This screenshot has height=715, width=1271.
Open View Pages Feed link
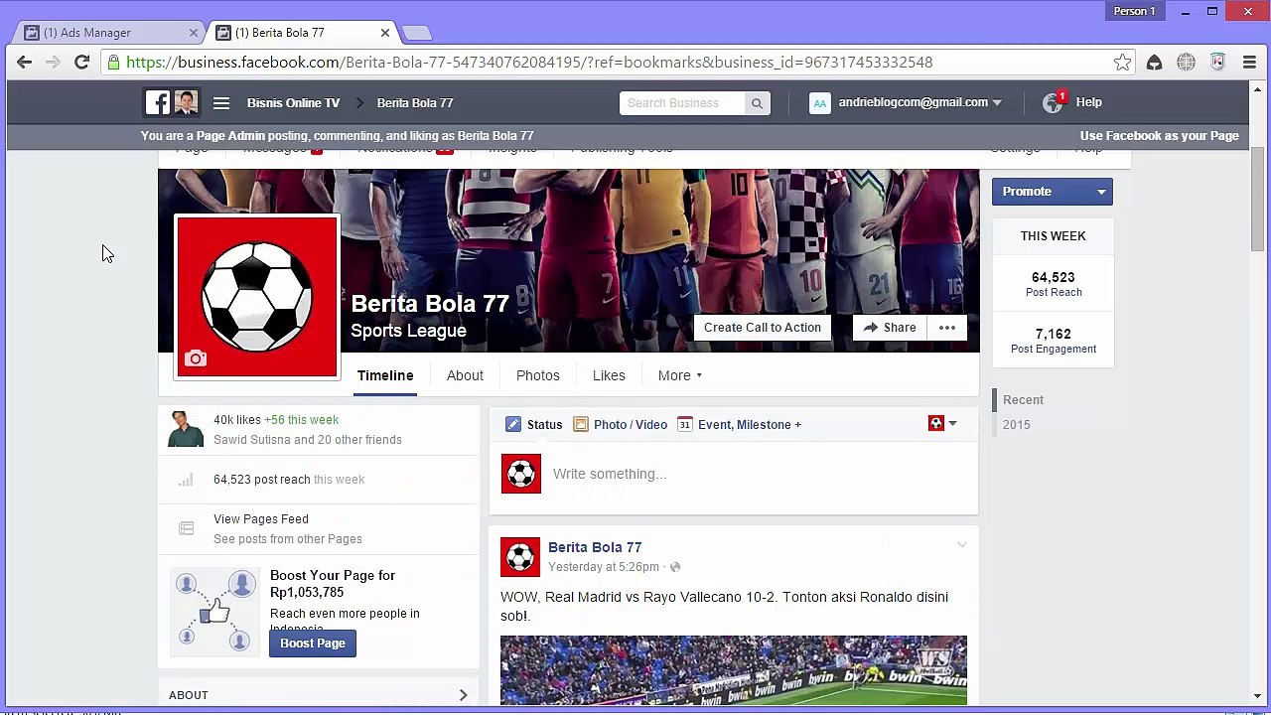point(261,519)
